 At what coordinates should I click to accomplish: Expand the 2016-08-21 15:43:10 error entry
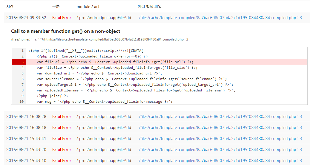coord(26,161)
